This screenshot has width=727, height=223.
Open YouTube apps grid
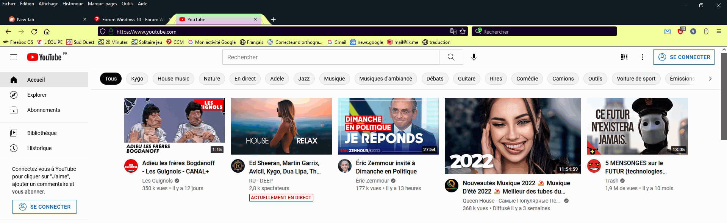click(x=624, y=57)
